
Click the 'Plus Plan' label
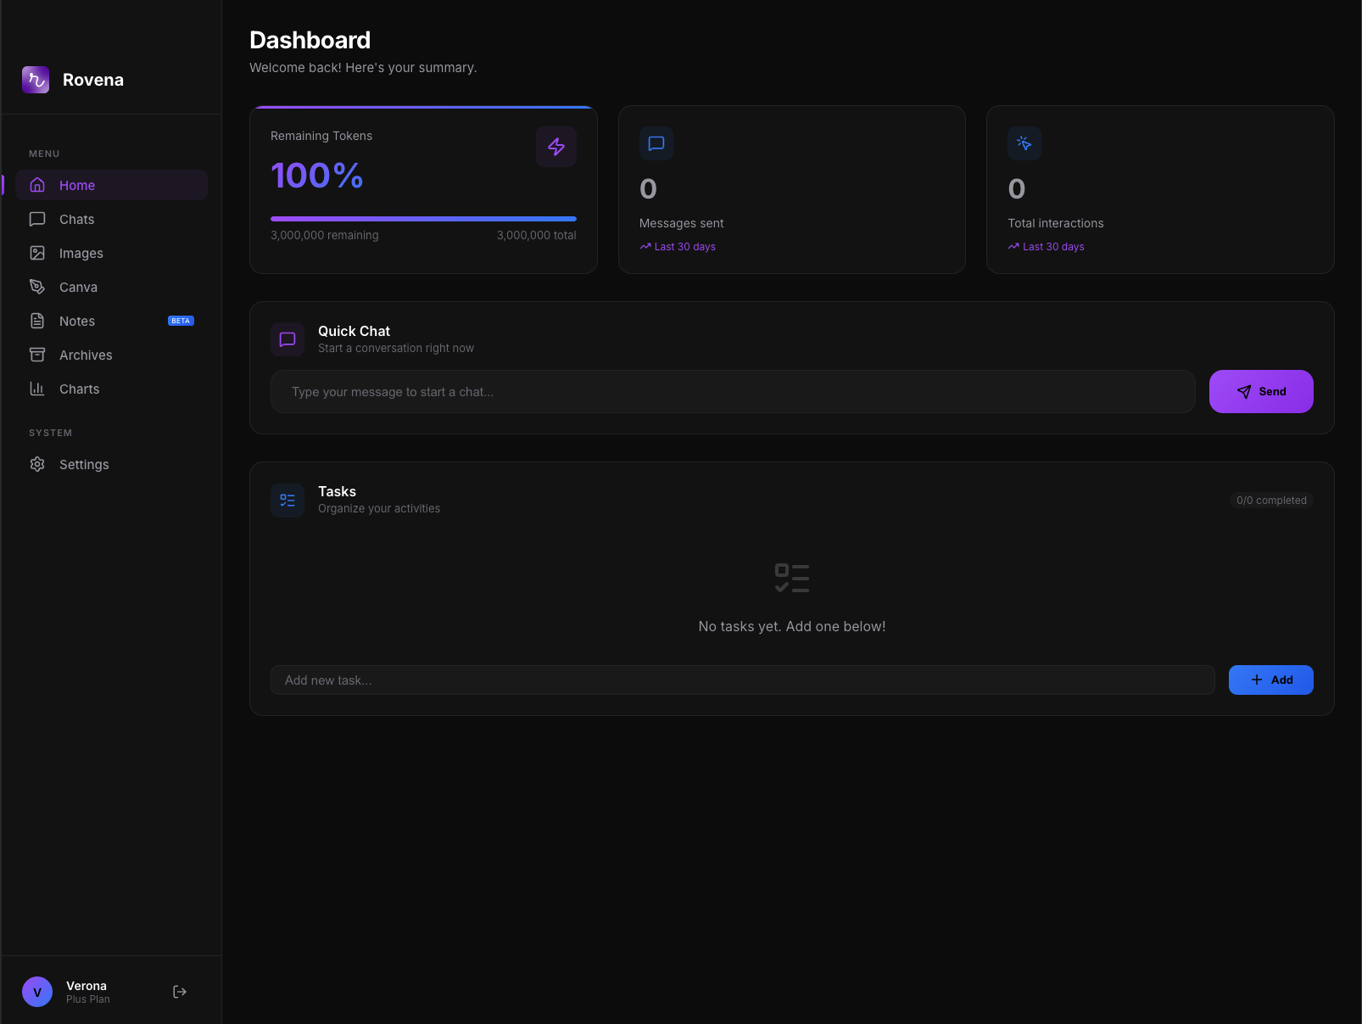(x=88, y=999)
